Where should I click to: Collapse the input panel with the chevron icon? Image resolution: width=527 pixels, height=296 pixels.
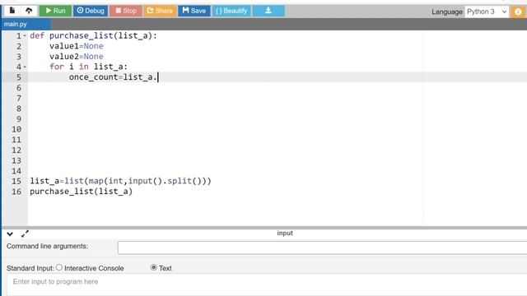point(10,234)
